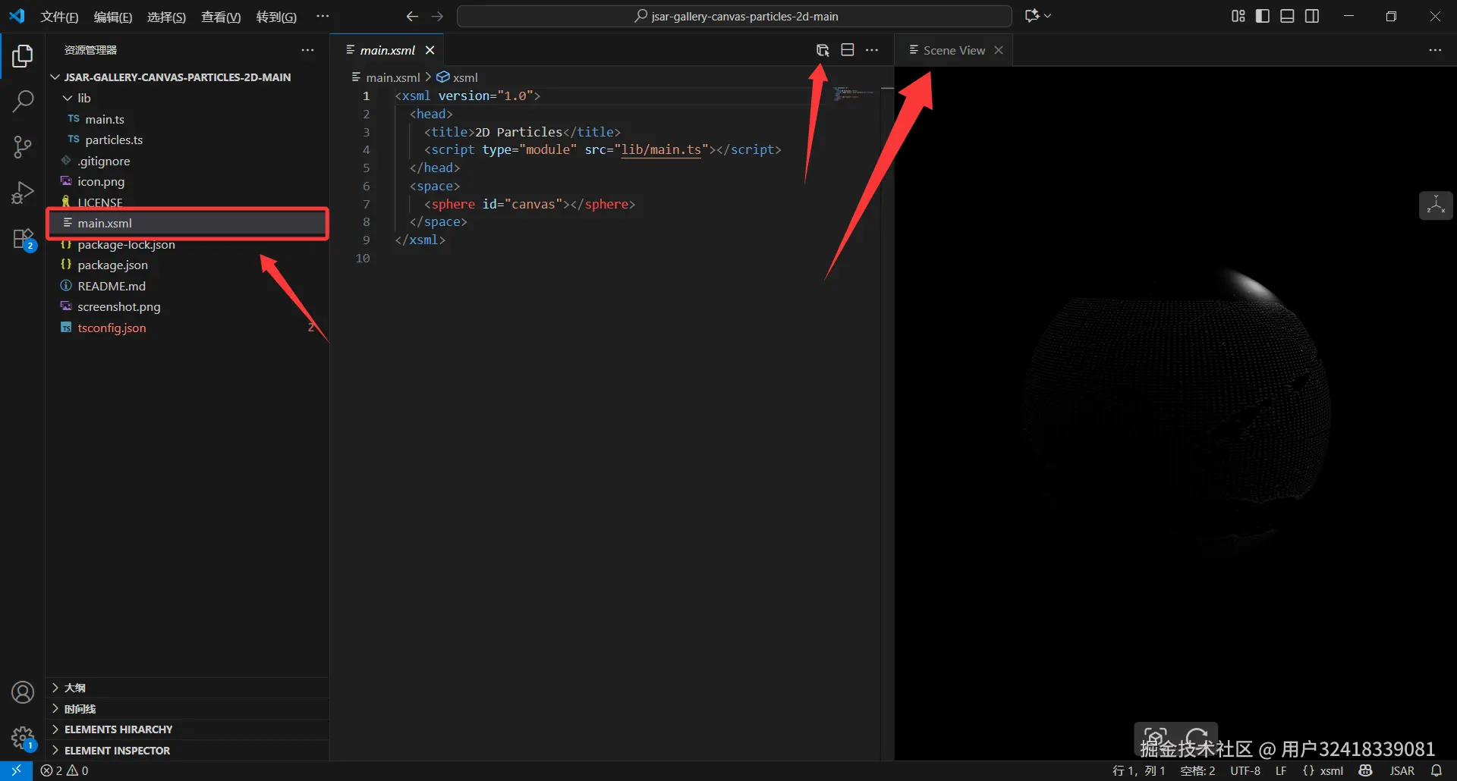Open Run and Debug view
1457x781 pixels.
click(23, 193)
